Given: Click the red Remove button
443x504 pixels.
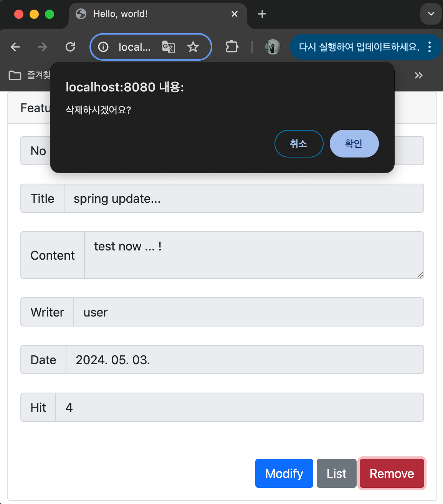Looking at the screenshot, I should click(392, 473).
